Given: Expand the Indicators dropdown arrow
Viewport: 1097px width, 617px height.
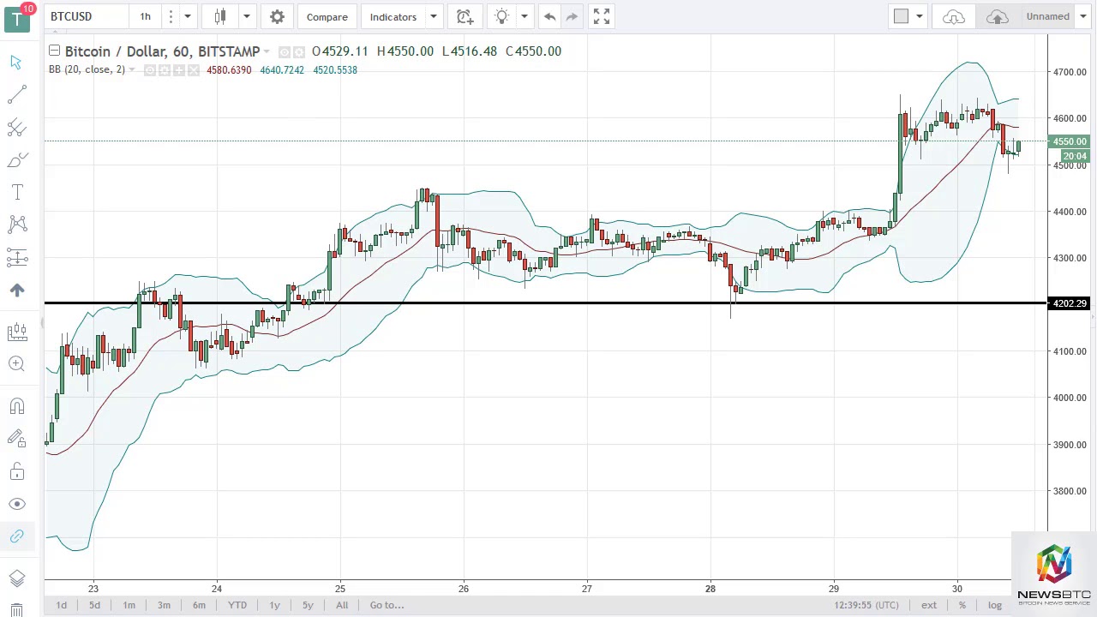Looking at the screenshot, I should pos(434,16).
